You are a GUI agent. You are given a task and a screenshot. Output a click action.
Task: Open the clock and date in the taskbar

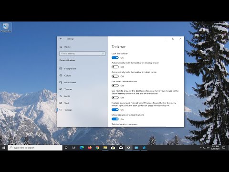coord(215,148)
